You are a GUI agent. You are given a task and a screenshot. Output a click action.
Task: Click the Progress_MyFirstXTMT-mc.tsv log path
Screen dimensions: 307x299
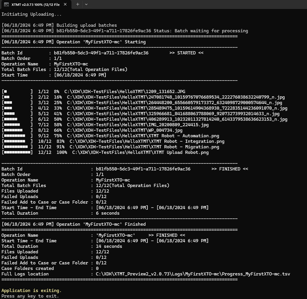tap(192, 274)
